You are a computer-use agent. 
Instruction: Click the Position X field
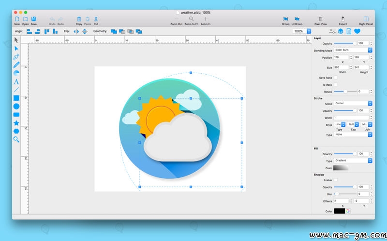coord(341,57)
